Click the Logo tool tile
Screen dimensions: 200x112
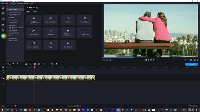51,45
